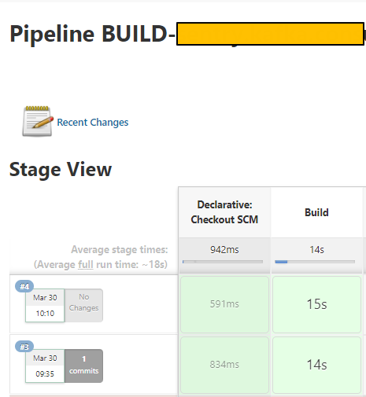Click the underlined 'full' run time word
The image size is (366, 397).
86,264
